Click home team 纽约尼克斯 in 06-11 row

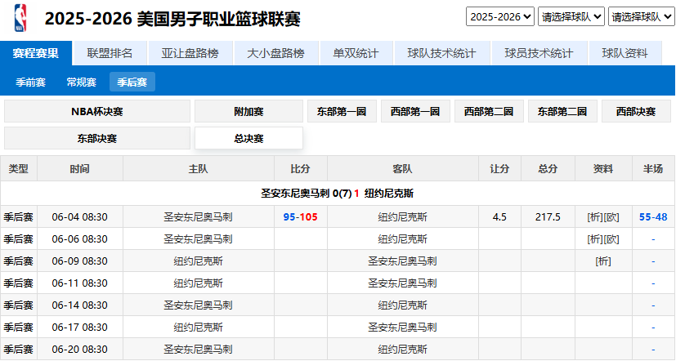tap(199, 283)
